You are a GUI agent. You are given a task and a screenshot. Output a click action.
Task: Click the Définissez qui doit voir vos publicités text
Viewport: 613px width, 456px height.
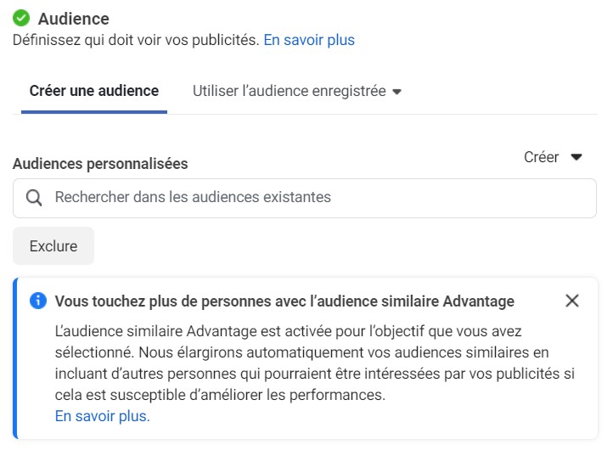(x=136, y=40)
